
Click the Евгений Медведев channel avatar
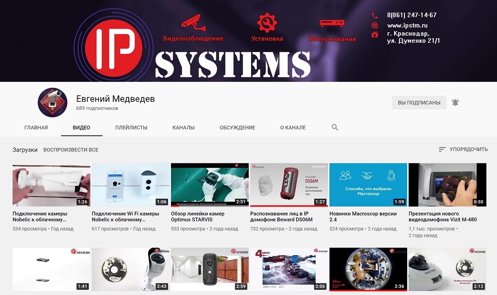point(52,103)
